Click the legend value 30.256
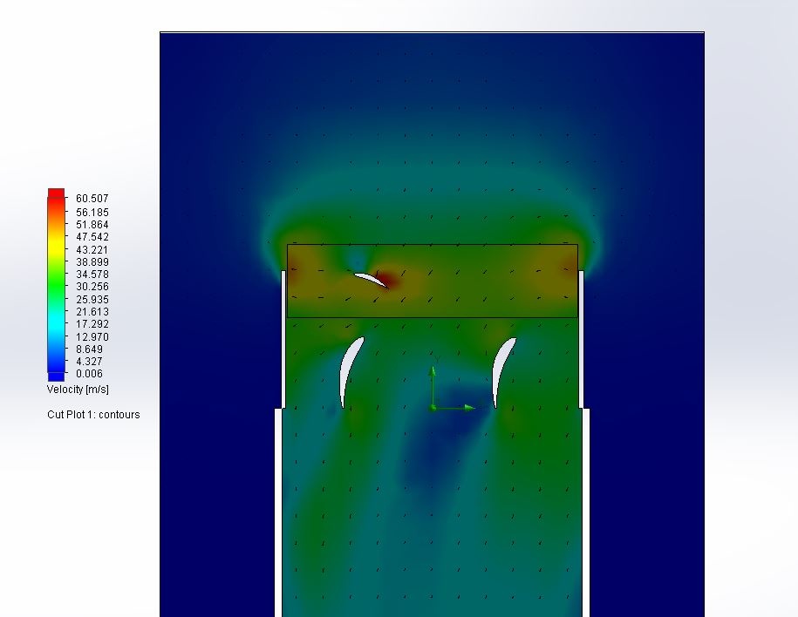This screenshot has height=617, width=798. (x=92, y=287)
